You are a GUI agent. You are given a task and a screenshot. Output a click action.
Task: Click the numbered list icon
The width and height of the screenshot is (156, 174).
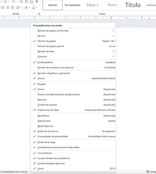click(5, 2)
